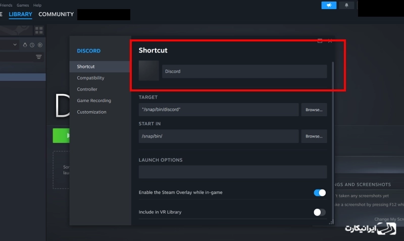
Task: Browse for the TARGET path
Action: click(x=314, y=110)
